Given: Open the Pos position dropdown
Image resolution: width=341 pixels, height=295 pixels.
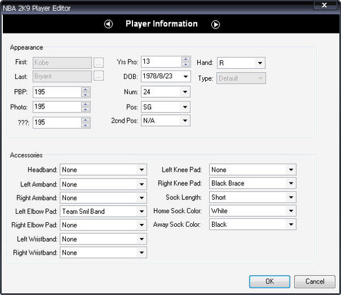Looking at the screenshot, I should pyautogui.click(x=185, y=107).
